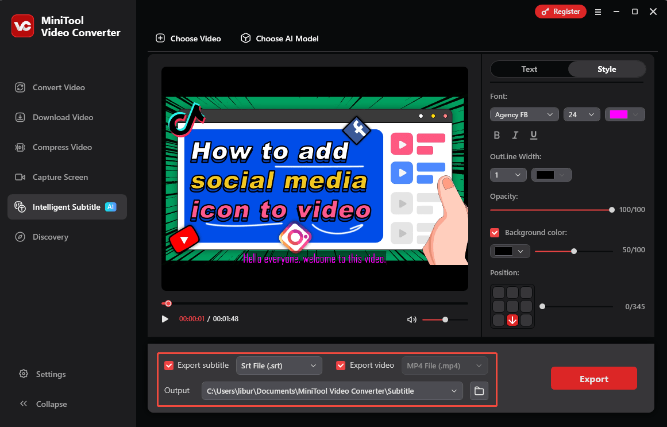Image resolution: width=667 pixels, height=427 pixels.
Task: Open the font size 24 dropdown
Action: point(581,114)
